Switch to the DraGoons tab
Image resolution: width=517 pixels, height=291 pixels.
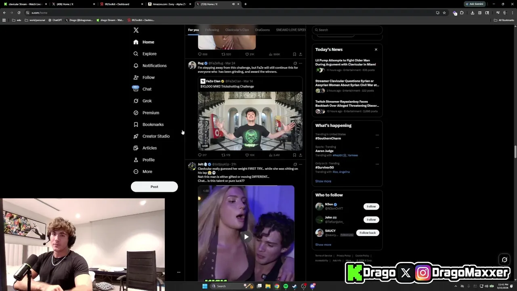[x=263, y=30]
